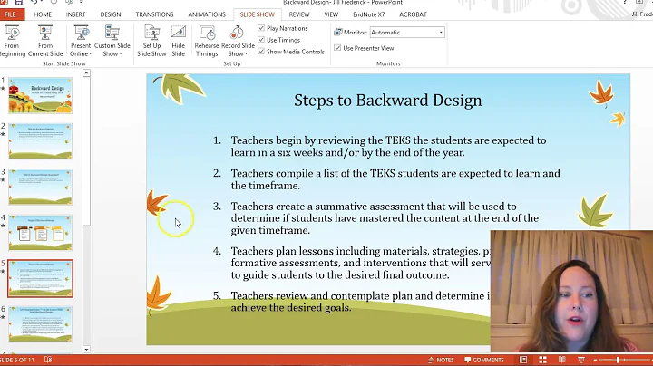Click the COMMENTS button in status bar
The width and height of the screenshot is (653, 366).
pyautogui.click(x=484, y=360)
